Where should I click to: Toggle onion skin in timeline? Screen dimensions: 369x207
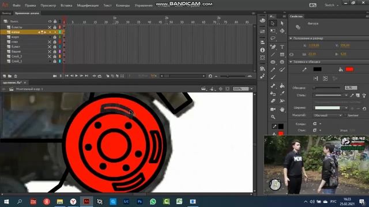(108, 76)
